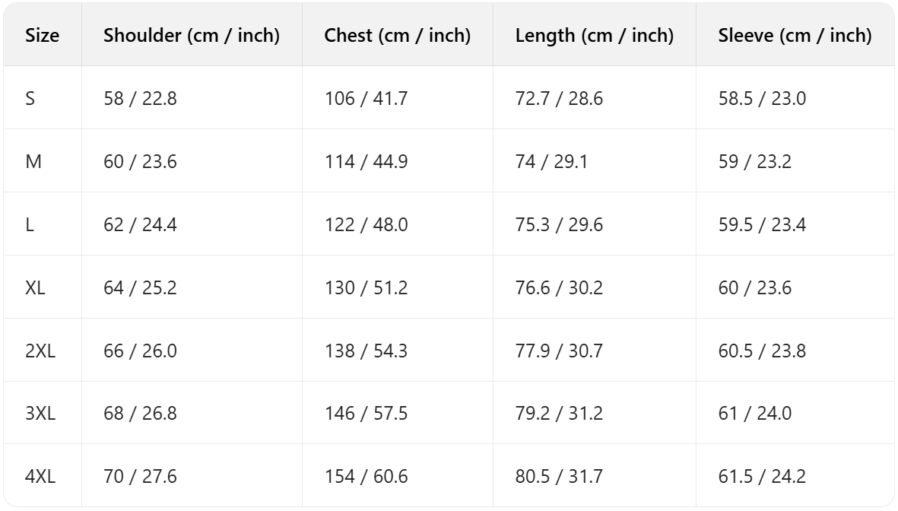Click the Shoulder (cm / inch) header
This screenshot has height=511, width=898.
click(192, 35)
